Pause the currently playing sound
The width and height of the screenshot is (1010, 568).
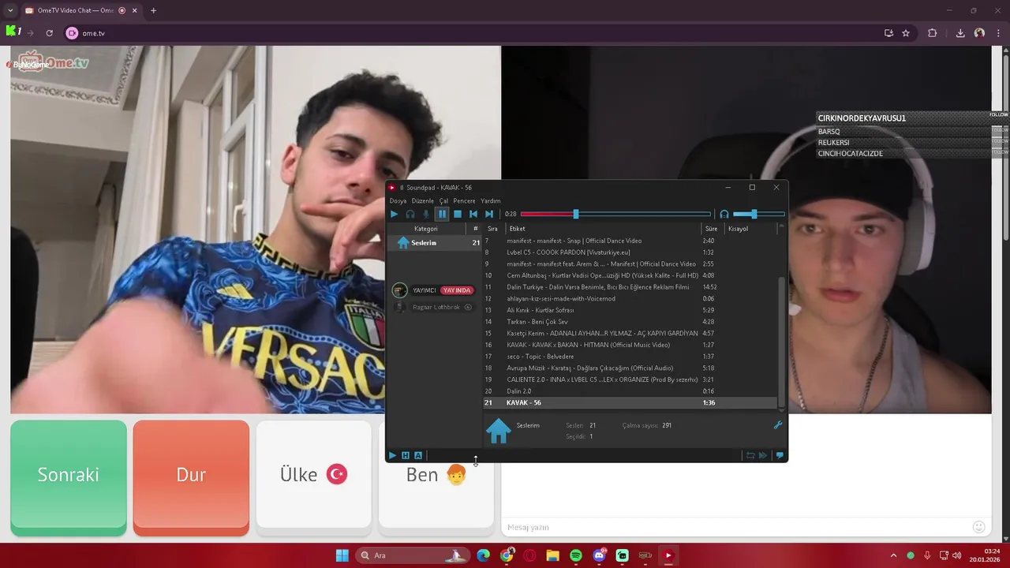(442, 214)
